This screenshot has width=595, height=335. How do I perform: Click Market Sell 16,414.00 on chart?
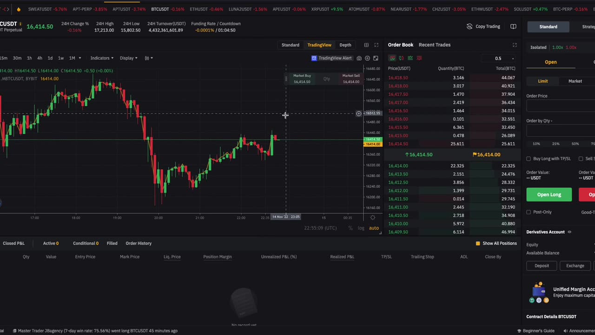pyautogui.click(x=351, y=79)
